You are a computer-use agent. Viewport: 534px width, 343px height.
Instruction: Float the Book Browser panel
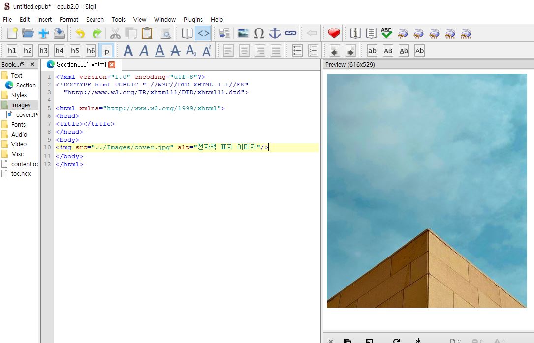pos(23,64)
